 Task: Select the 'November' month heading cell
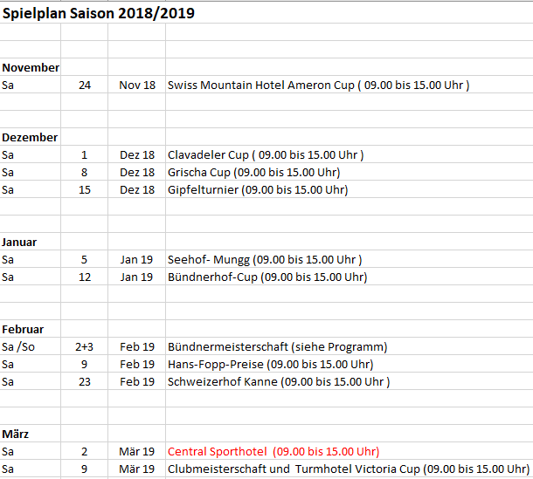pos(31,67)
